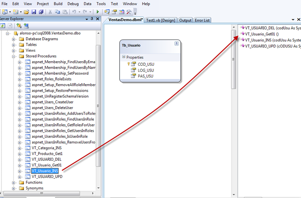The height and width of the screenshot is (198, 301).
Task: Expand the Functions folder
Action: [14, 182]
